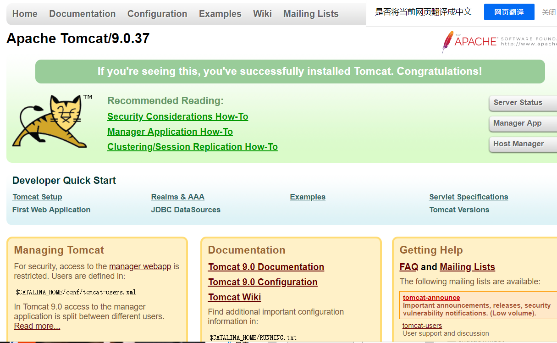Click the Recommended Reading heading
Screen dimensions: 557x343
pos(165,100)
